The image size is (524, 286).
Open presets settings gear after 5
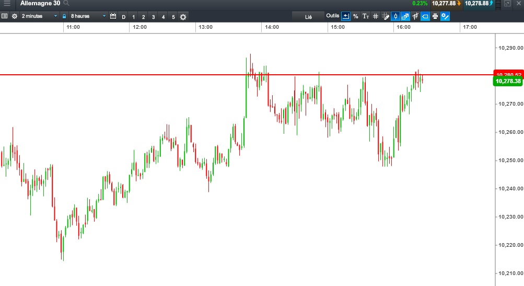[183, 17]
